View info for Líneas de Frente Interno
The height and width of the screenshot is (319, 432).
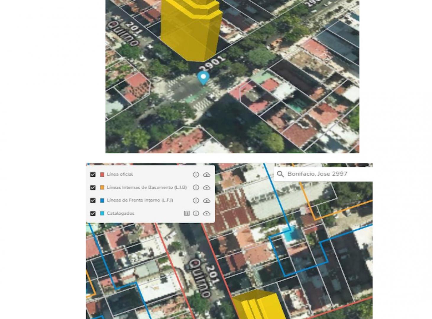(196, 200)
